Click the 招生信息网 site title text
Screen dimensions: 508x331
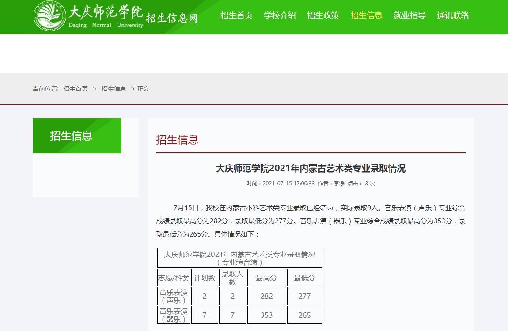pyautogui.click(x=172, y=18)
